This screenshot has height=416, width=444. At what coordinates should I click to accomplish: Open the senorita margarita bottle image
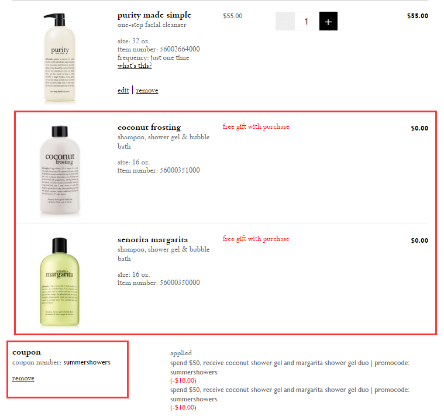[60, 282]
